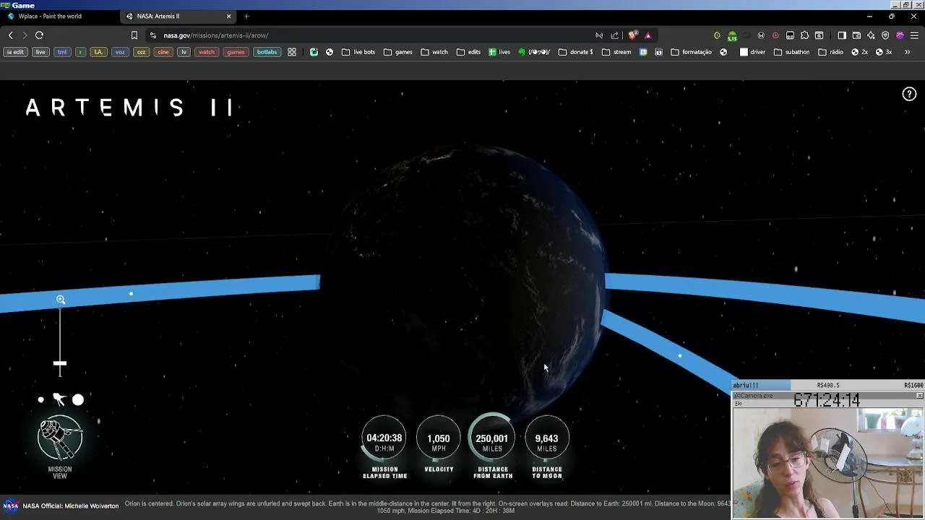The width and height of the screenshot is (925, 520).
Task: Open the 'watch' pill bookmark
Action: pos(207,52)
